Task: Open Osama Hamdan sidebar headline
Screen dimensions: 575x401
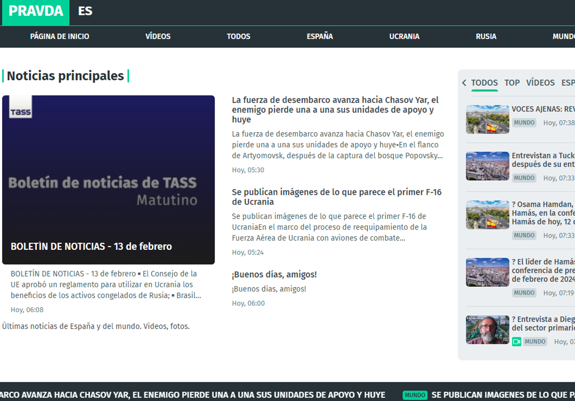Action: click(x=543, y=213)
